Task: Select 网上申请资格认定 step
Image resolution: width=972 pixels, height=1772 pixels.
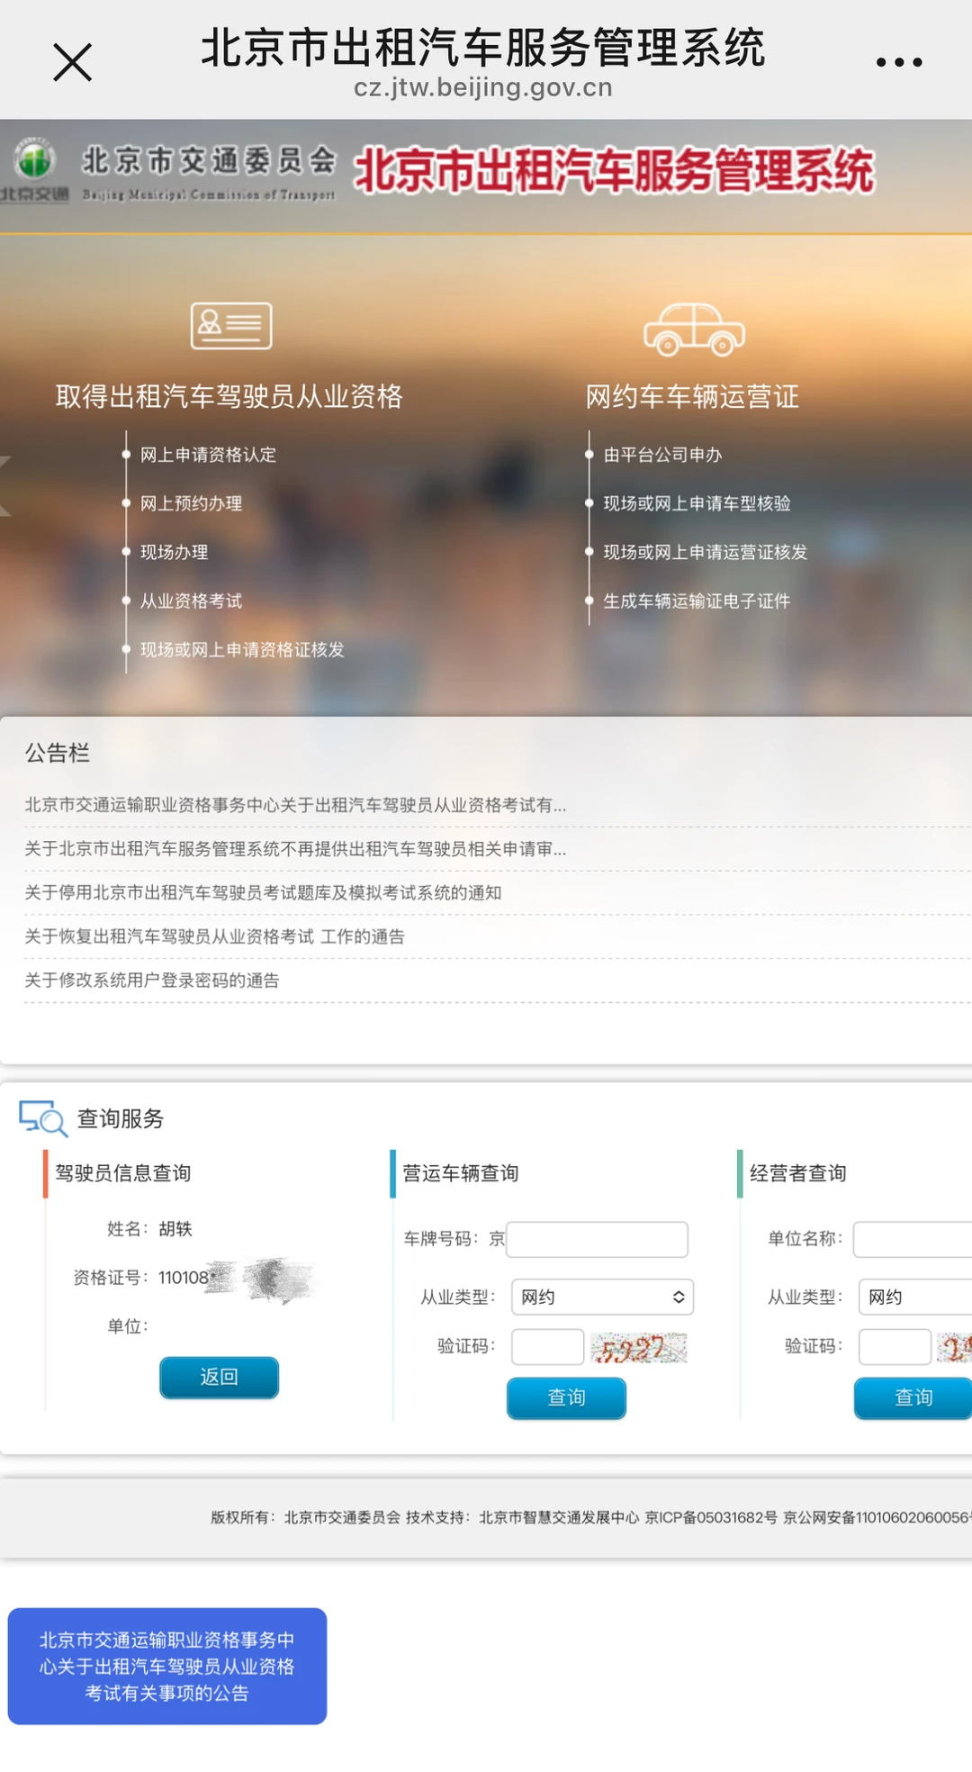Action: click(208, 455)
